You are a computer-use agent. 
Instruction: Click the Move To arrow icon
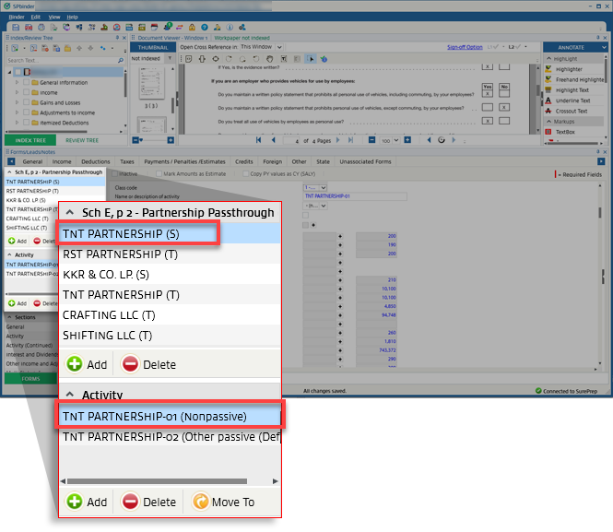(199, 502)
